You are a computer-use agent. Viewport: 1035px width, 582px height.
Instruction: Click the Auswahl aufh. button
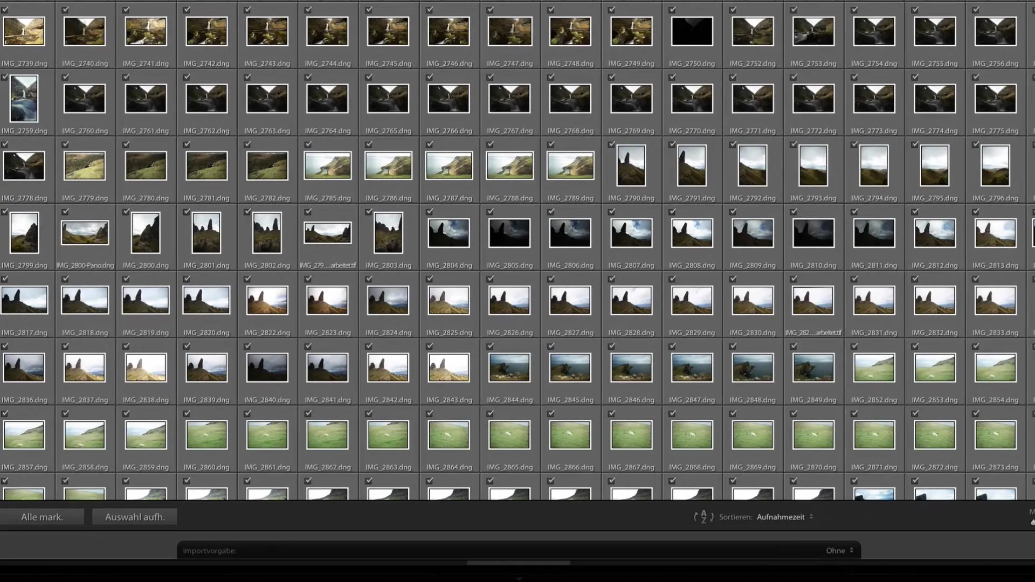pyautogui.click(x=135, y=517)
